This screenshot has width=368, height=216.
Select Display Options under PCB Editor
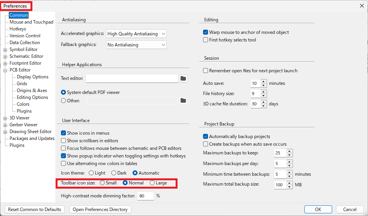[32, 77]
